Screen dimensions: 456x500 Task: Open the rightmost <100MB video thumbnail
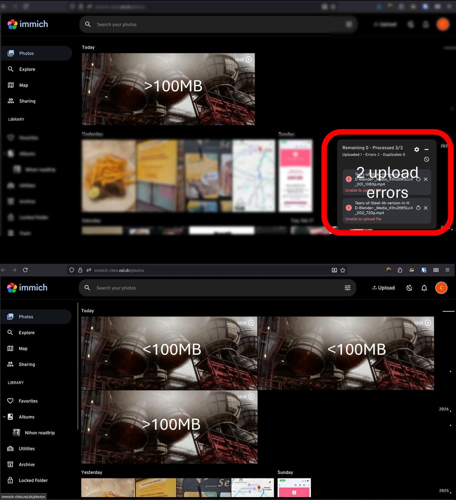[345, 353]
